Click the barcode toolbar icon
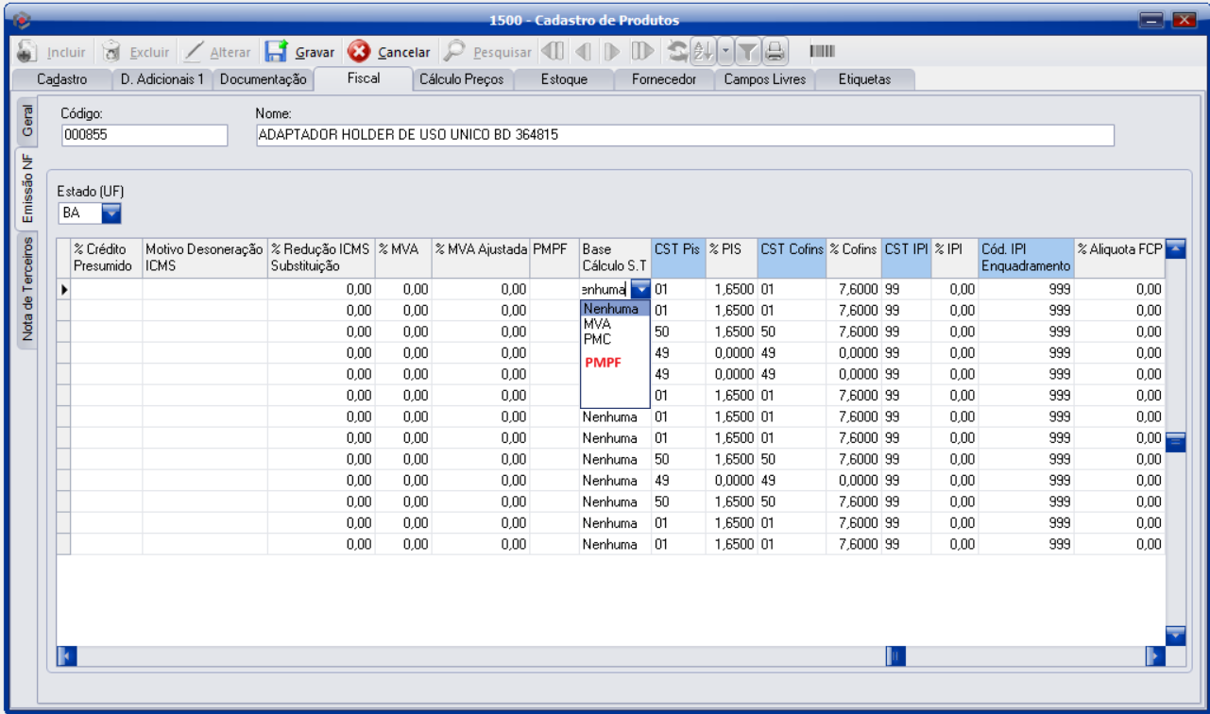Viewport: 1210px width, 714px height. tap(822, 52)
